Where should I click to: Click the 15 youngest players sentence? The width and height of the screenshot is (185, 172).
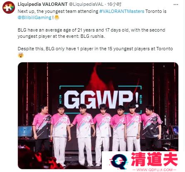coord(95,49)
